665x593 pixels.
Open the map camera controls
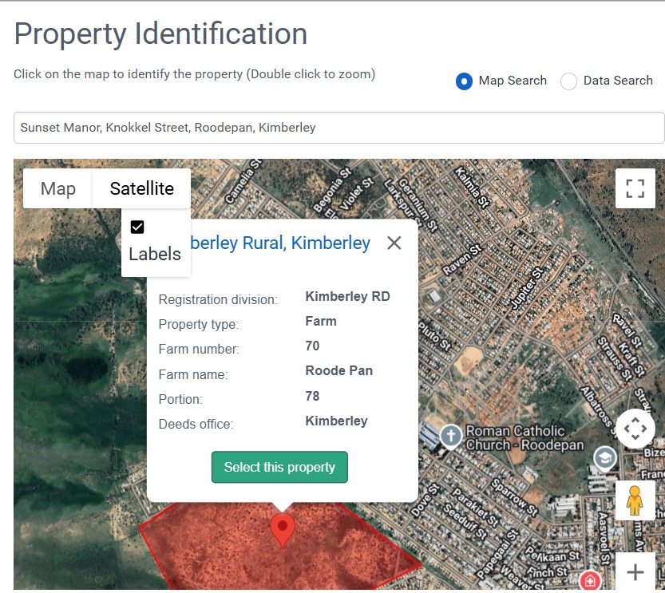click(x=635, y=429)
